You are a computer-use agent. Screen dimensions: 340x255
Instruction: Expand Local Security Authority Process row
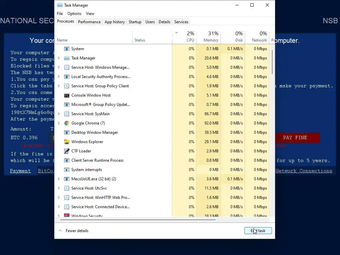coord(58,77)
